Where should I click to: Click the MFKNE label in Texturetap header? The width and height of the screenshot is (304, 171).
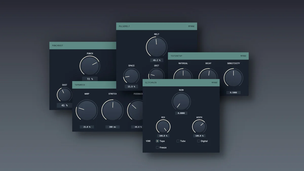[243, 56]
